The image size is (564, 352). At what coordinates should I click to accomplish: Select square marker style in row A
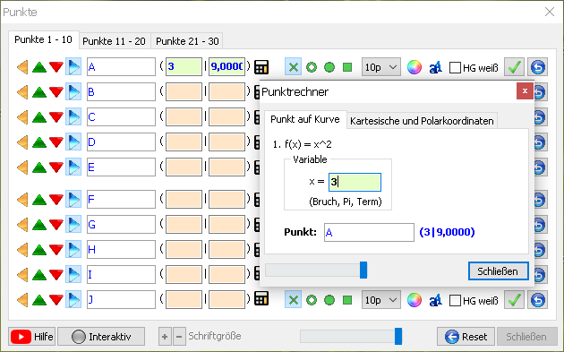pyautogui.click(x=347, y=67)
